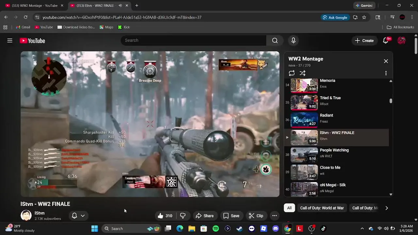Open a new browser tab
Screen dimensions: 418x235
coord(137,6)
